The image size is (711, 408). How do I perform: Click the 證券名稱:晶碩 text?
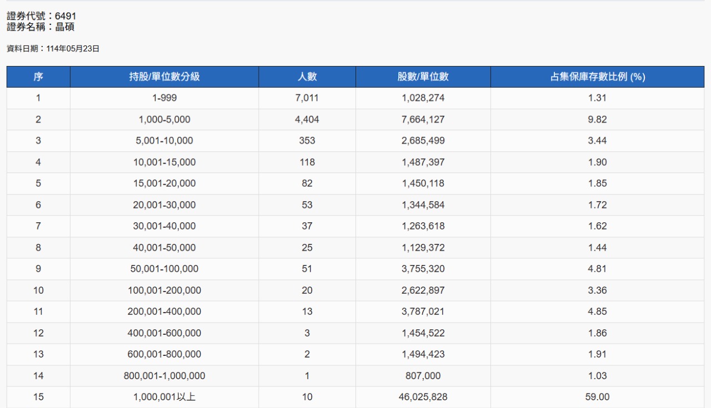pos(41,27)
